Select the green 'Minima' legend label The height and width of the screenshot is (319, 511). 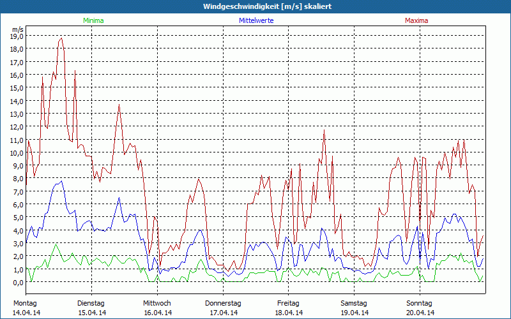pos(93,20)
